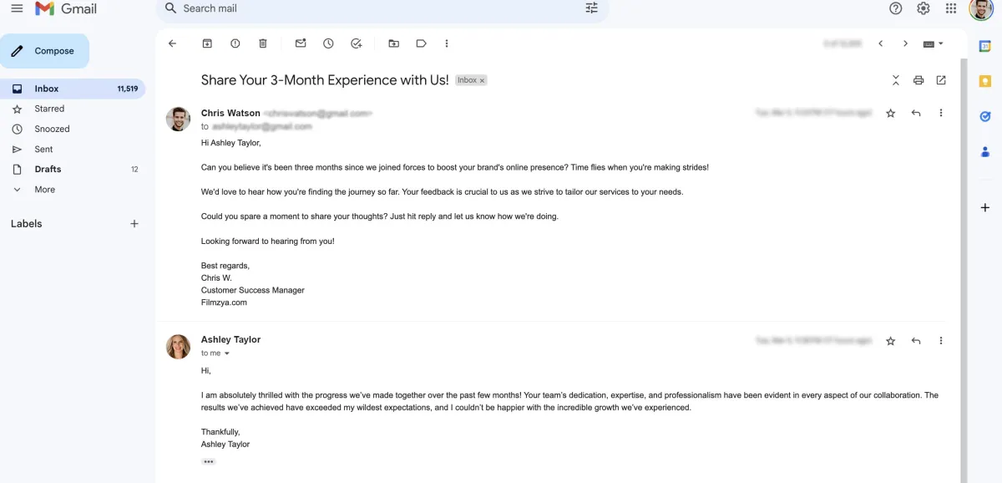Delete the conversation with the trash icon
1002x483 pixels.
(263, 43)
